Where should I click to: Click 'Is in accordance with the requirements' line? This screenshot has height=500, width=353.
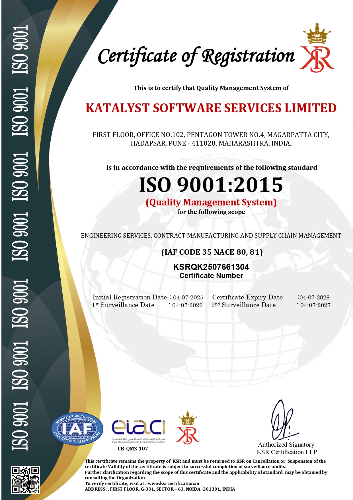(212, 168)
